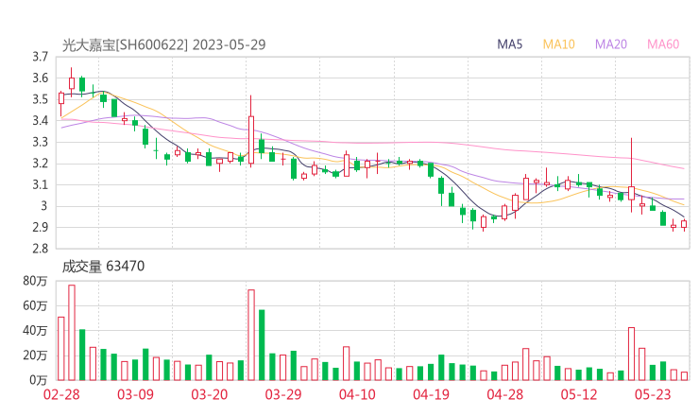Click the MA60 legend label

click(x=663, y=44)
